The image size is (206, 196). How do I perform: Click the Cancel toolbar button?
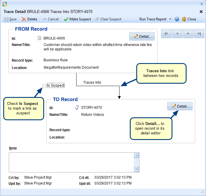51,19
